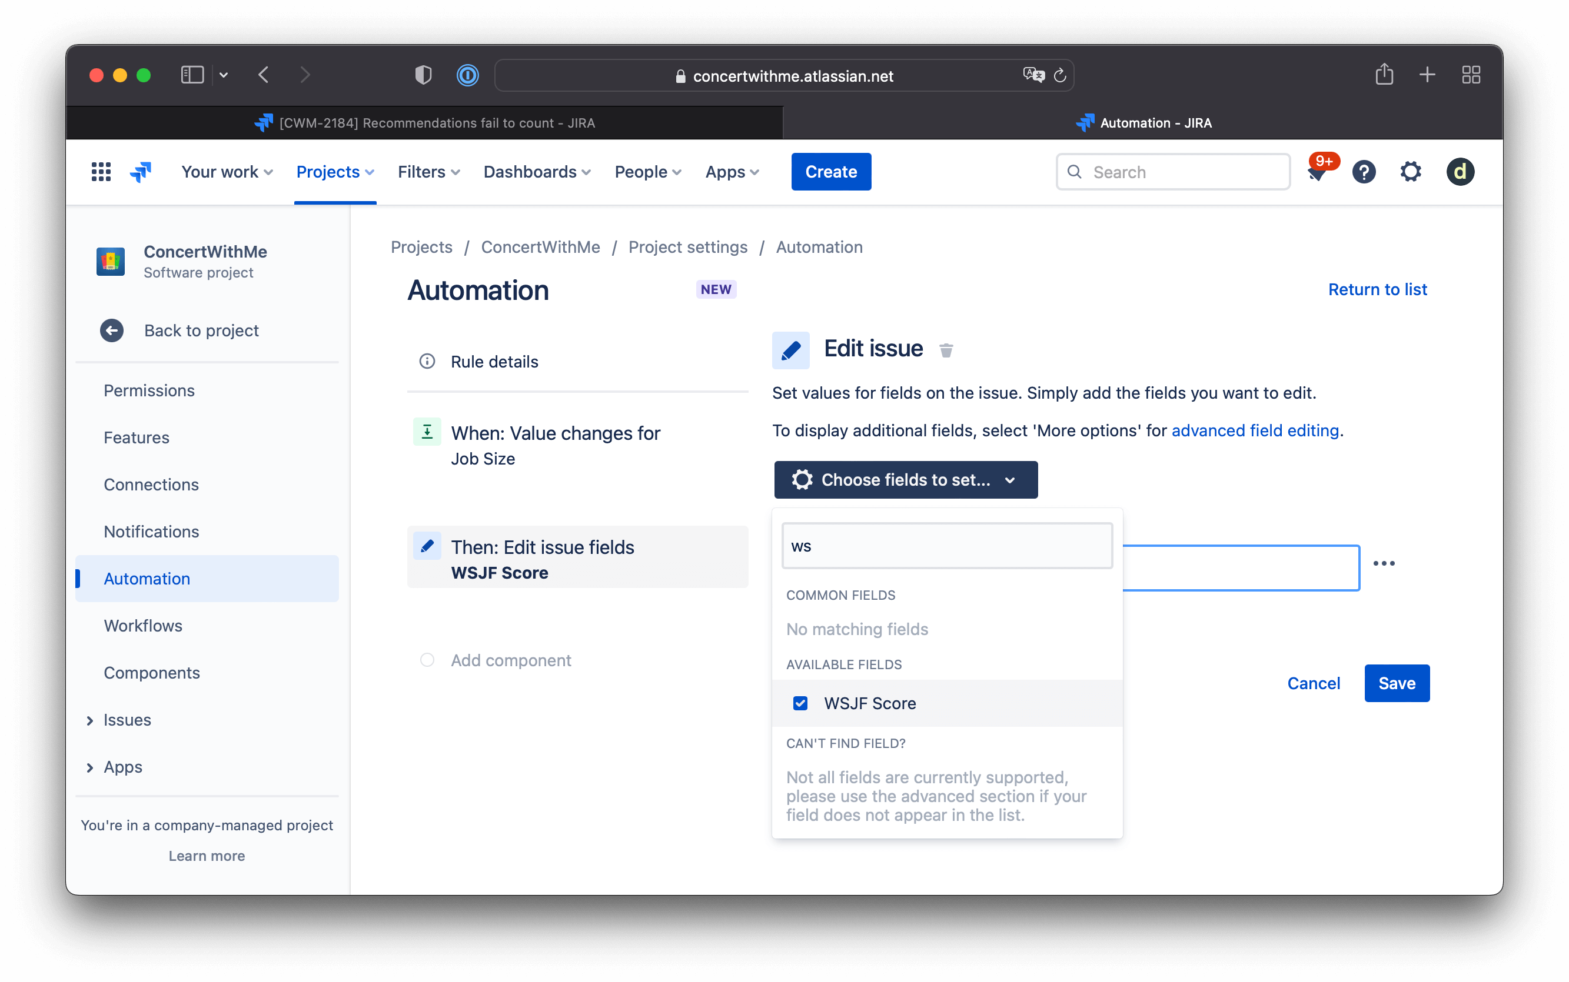Image resolution: width=1569 pixels, height=982 pixels.
Task: Click the pencil icon beside Then: Edit issue fields
Action: click(427, 546)
